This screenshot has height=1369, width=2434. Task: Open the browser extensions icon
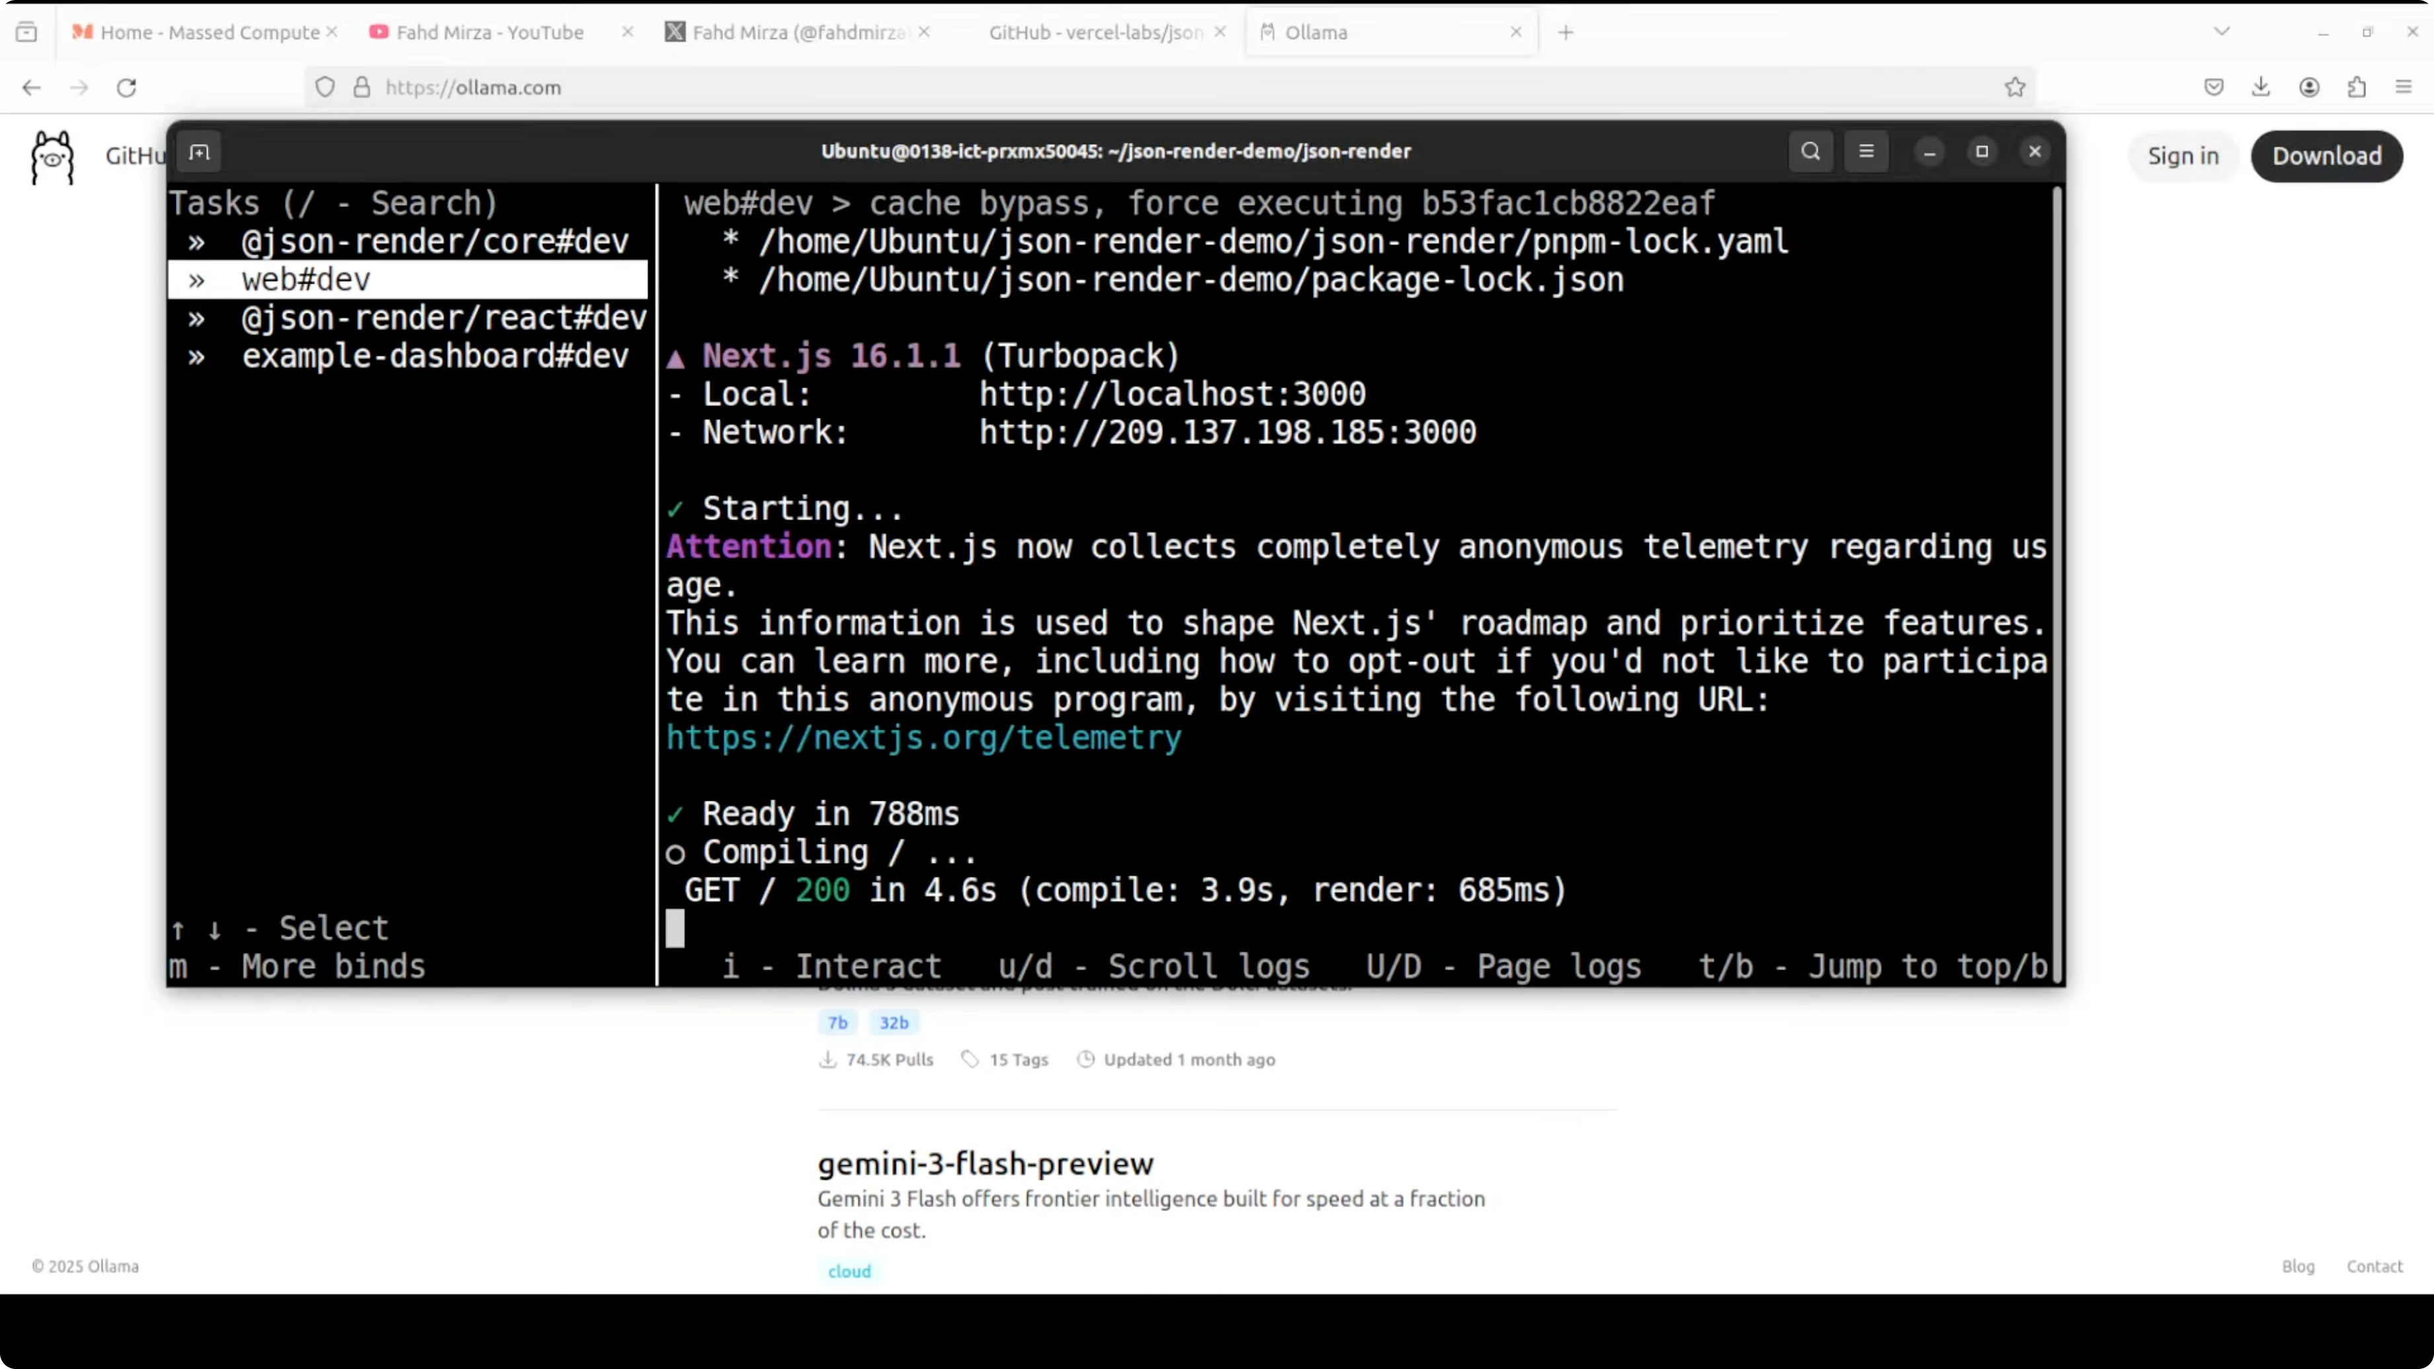pos(2357,87)
